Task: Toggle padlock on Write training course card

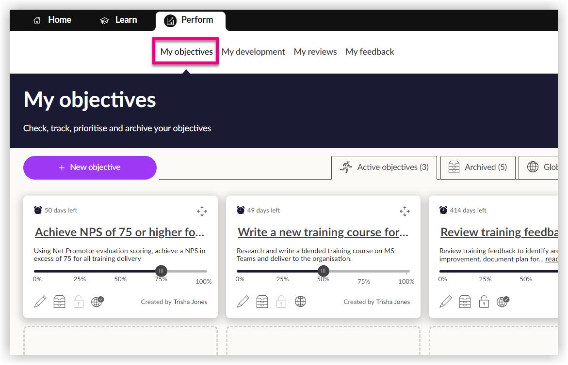Action: tap(281, 302)
